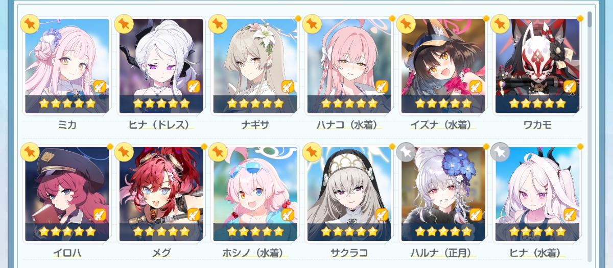Enable the grey pin on ヒナ（水着）card
This screenshot has height=268, width=613.
500,152
